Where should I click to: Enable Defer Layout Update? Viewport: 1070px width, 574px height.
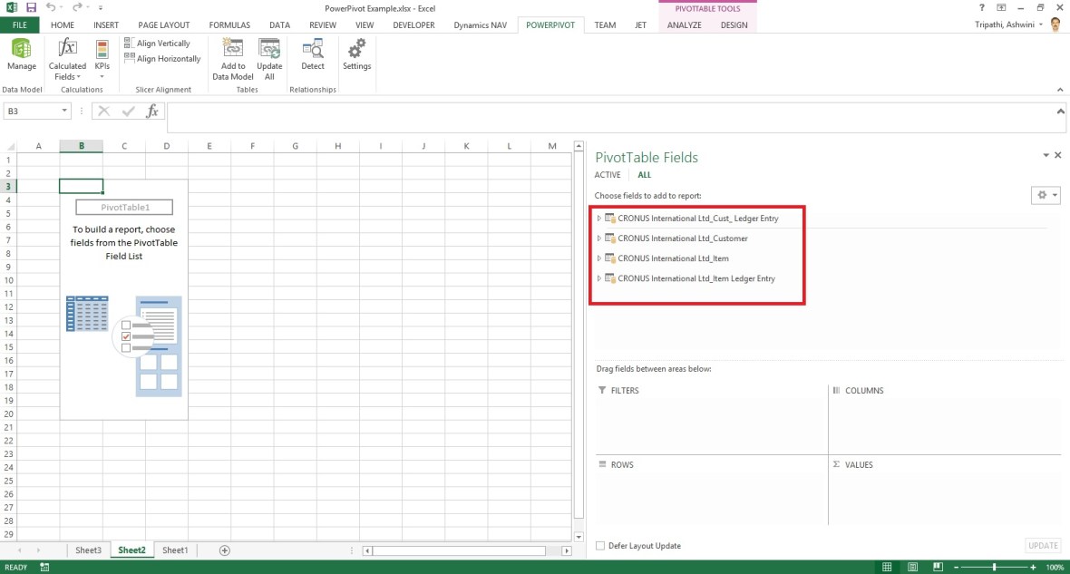point(600,545)
